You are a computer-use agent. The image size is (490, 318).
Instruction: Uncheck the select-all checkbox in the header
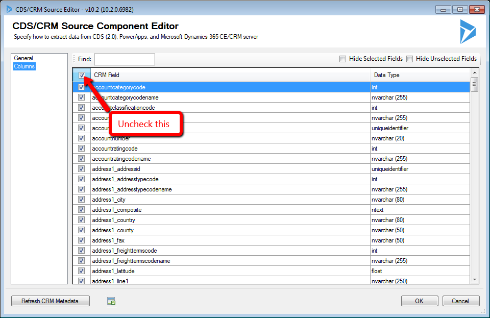coord(82,75)
